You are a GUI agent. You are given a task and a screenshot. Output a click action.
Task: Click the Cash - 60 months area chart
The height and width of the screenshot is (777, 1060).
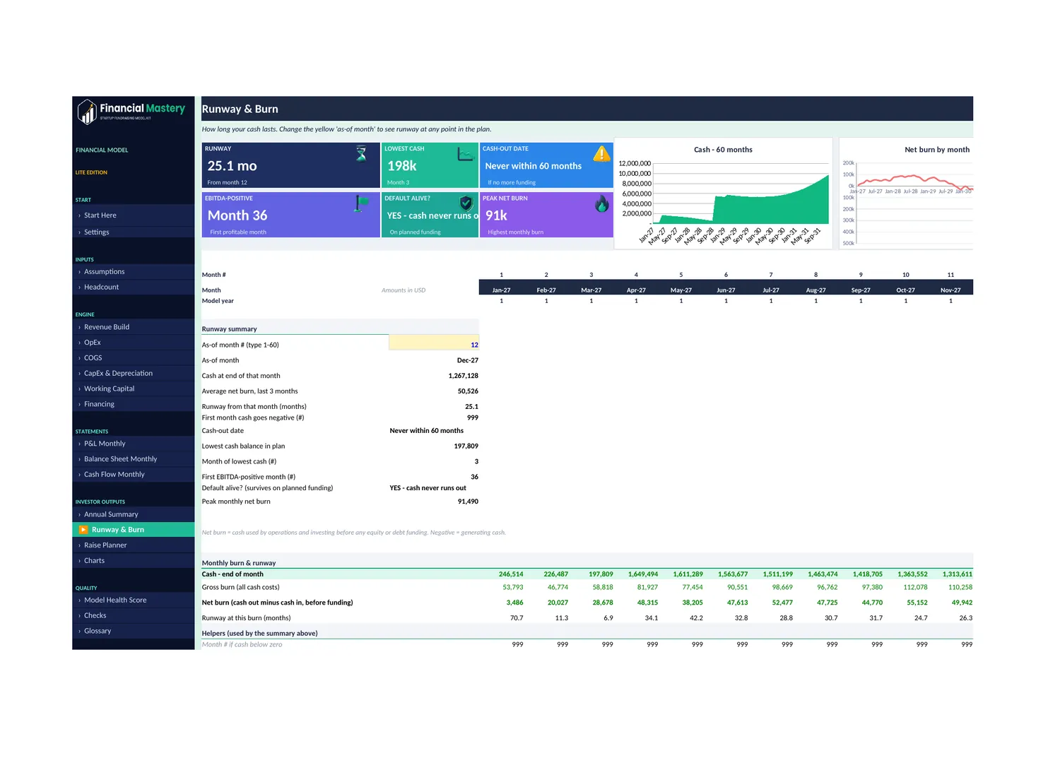pos(724,194)
